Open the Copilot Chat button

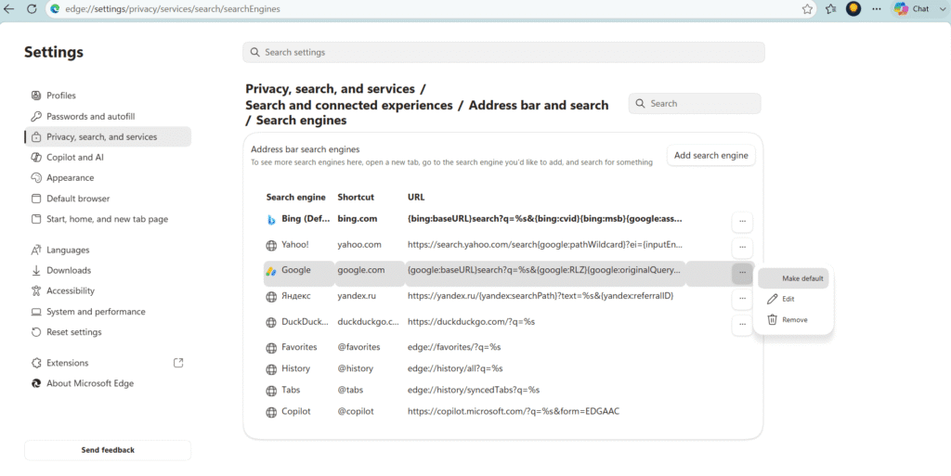913,9
